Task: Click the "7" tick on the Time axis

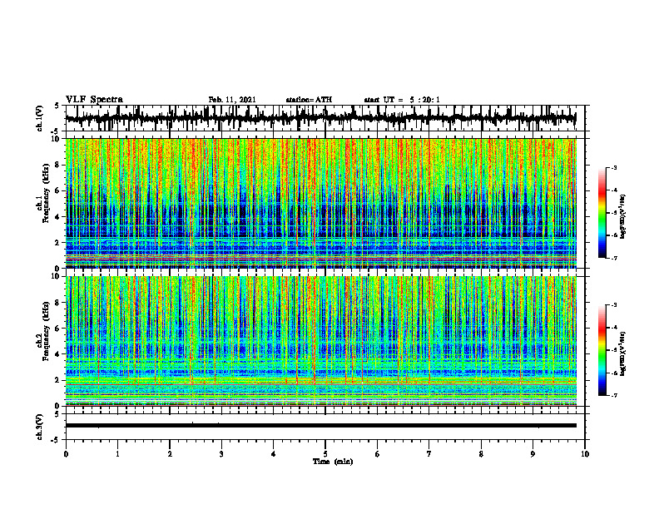Action: [x=429, y=454]
